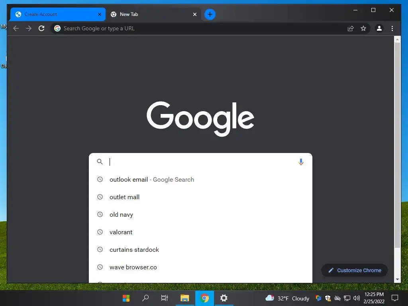Click the magnifier icon in the search box

pyautogui.click(x=100, y=162)
